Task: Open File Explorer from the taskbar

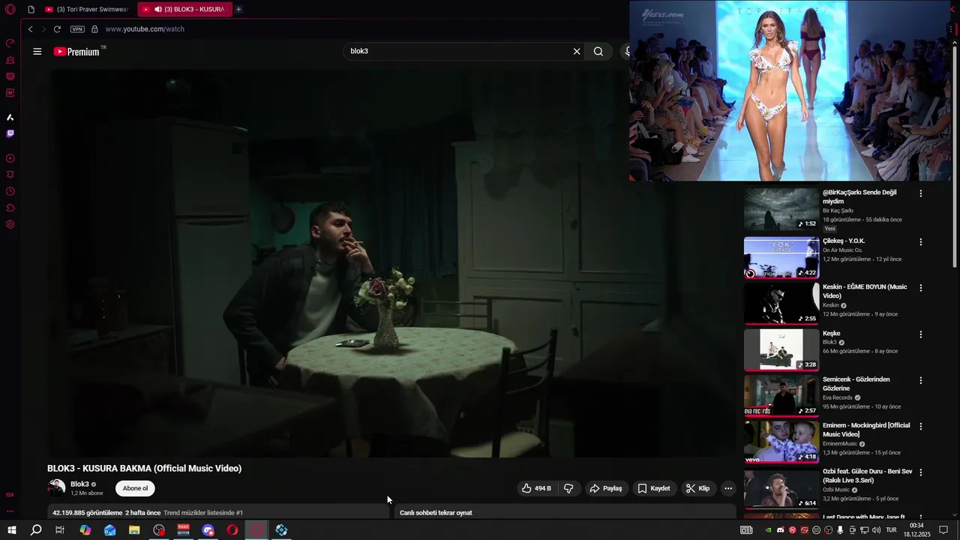Action: [134, 530]
